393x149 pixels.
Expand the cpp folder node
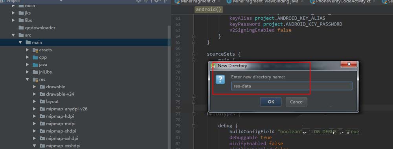pos(28,57)
